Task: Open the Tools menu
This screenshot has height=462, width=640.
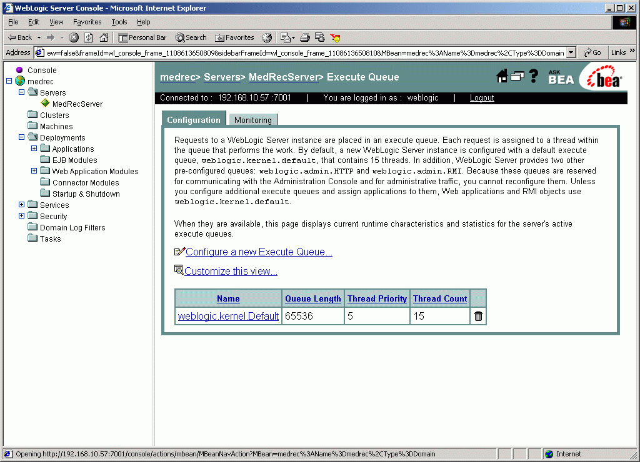Action: [119, 22]
